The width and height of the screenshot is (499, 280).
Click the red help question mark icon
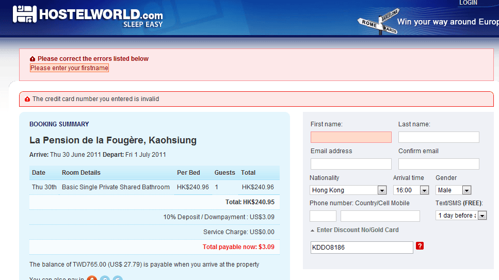coord(420,246)
